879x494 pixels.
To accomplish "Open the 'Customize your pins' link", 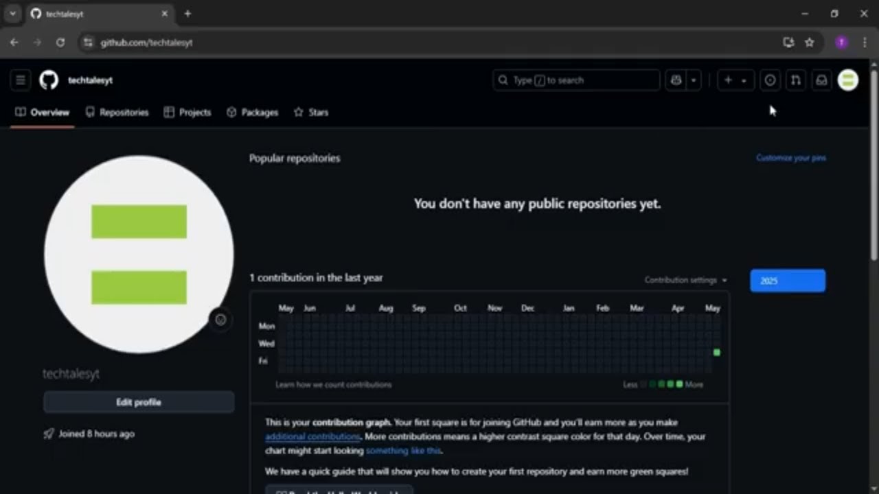I will 791,158.
